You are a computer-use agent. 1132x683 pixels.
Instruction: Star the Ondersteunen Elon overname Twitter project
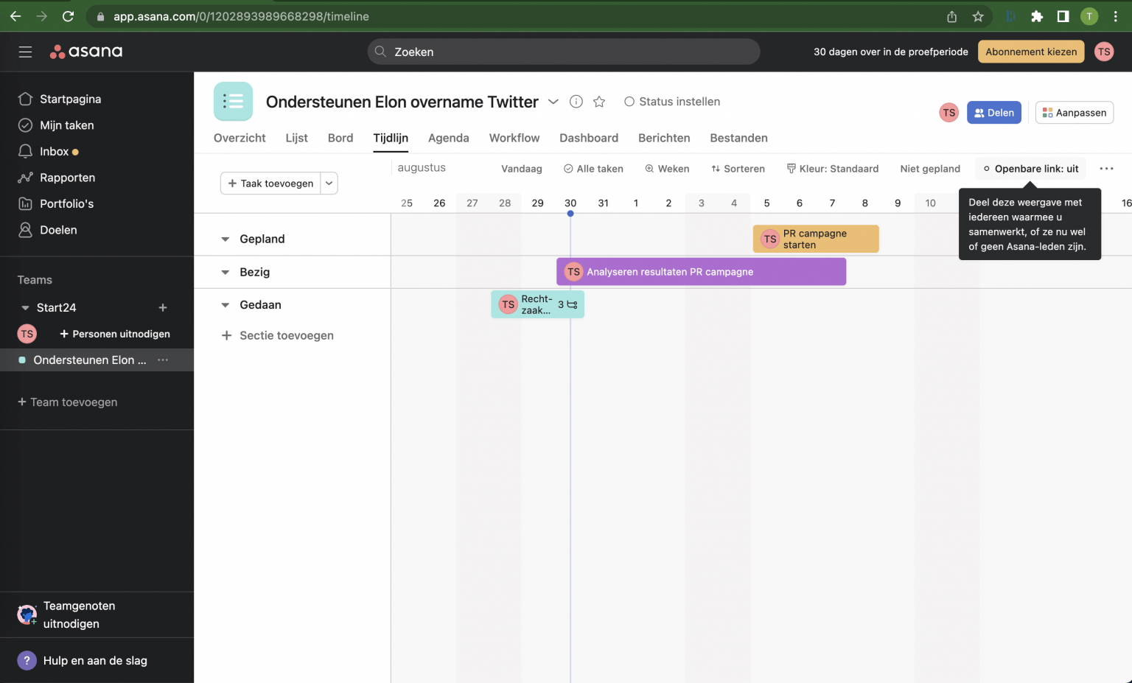point(599,102)
